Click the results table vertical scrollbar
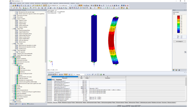The image size is (196, 107). (186, 88)
